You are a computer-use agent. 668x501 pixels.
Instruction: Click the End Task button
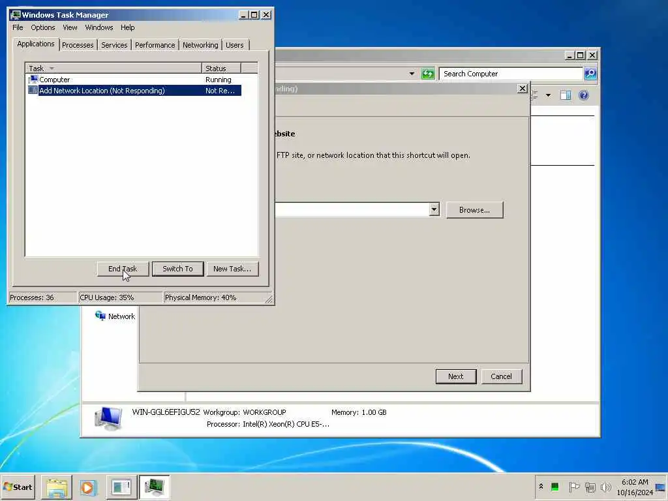click(x=123, y=269)
